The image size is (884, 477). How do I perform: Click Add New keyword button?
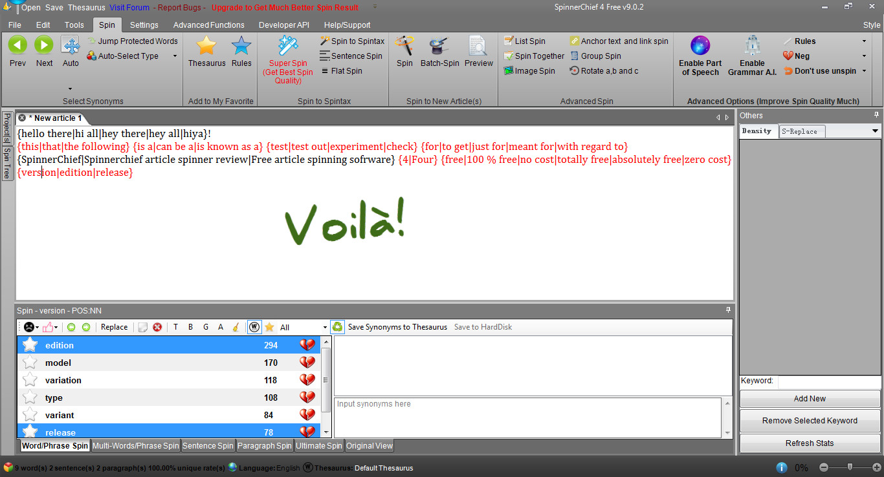[x=810, y=399]
